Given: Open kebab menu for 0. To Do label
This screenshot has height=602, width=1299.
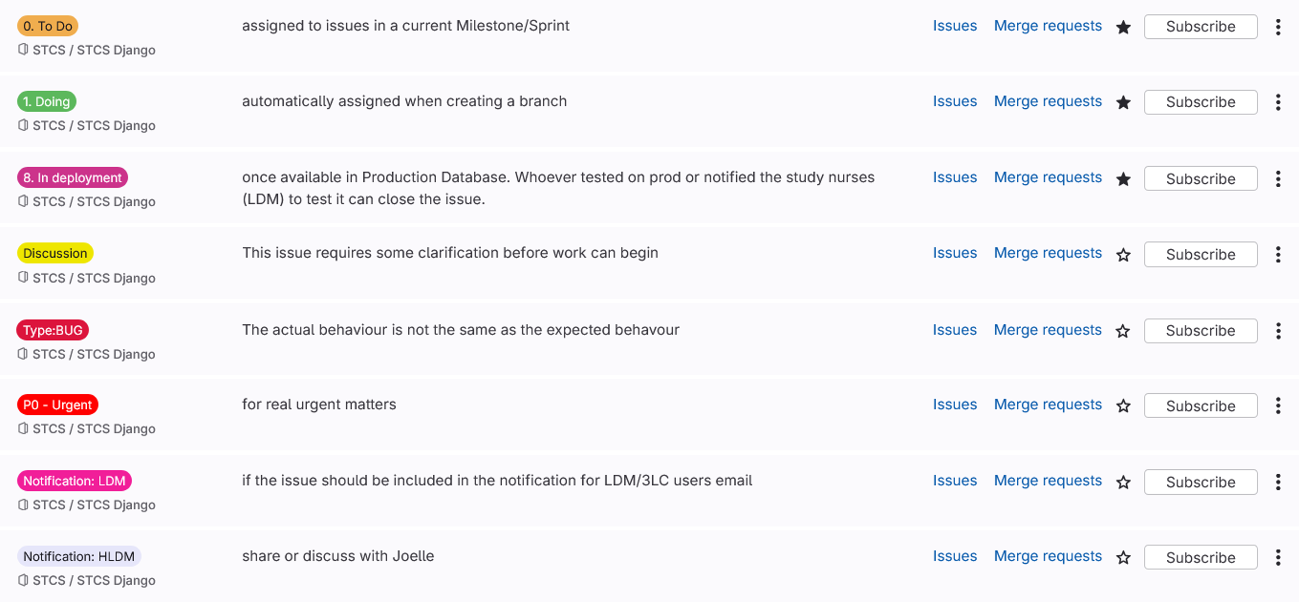Looking at the screenshot, I should pos(1278,27).
